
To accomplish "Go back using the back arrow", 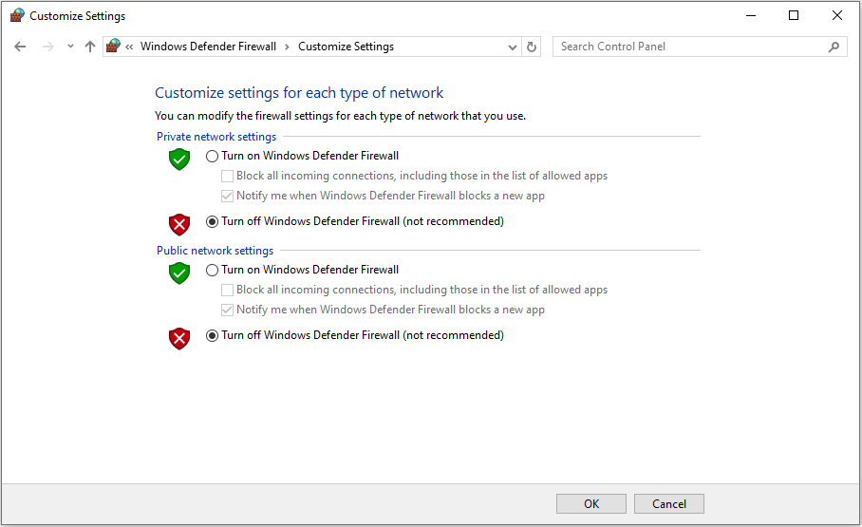I will tap(20, 47).
